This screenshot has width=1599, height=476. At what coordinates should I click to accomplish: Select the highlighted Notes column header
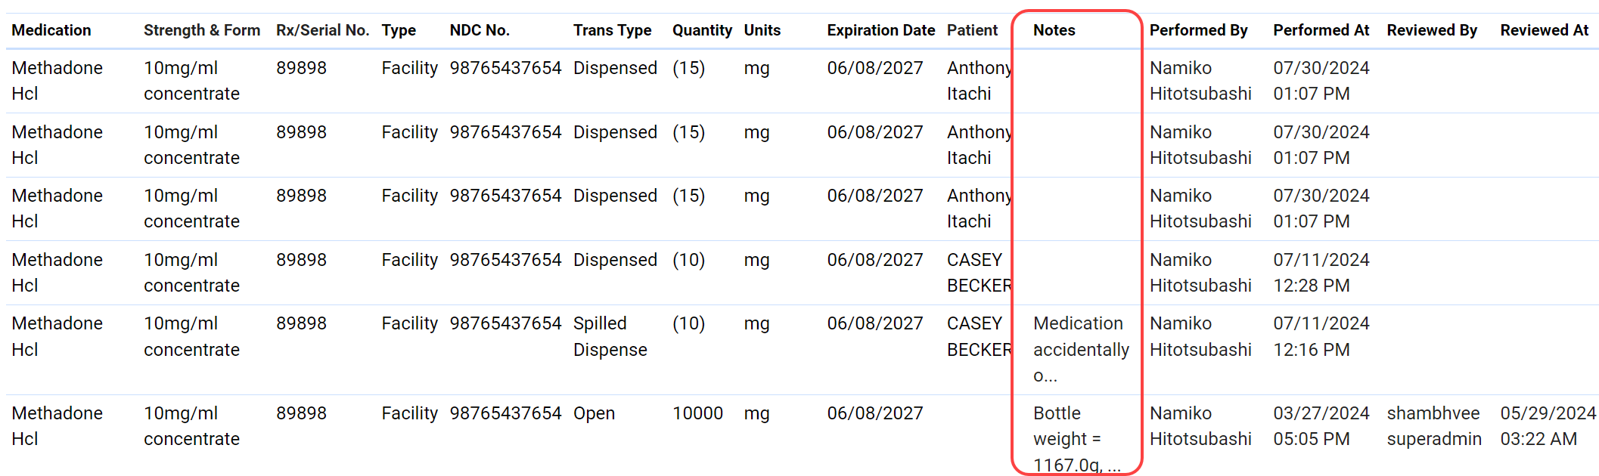pos(1054,30)
